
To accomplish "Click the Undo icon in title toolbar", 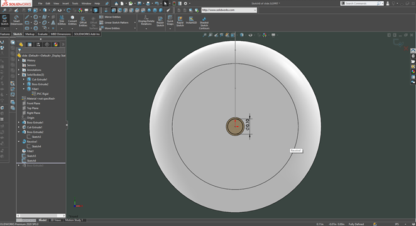I will 157,3.
